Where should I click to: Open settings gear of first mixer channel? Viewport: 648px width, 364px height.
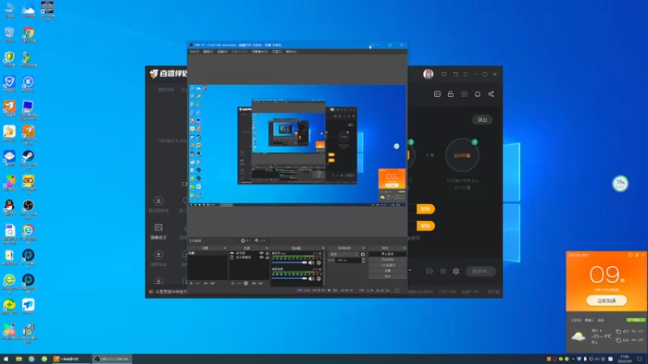tap(318, 262)
